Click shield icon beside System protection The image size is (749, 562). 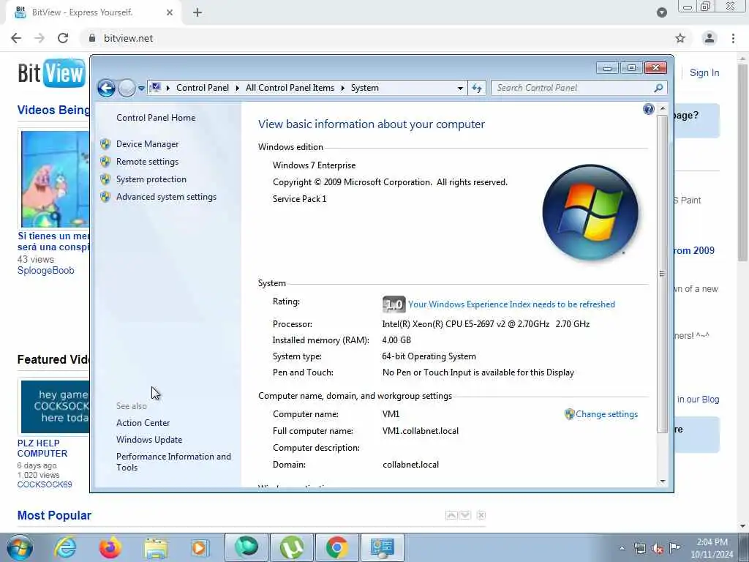pyautogui.click(x=105, y=179)
